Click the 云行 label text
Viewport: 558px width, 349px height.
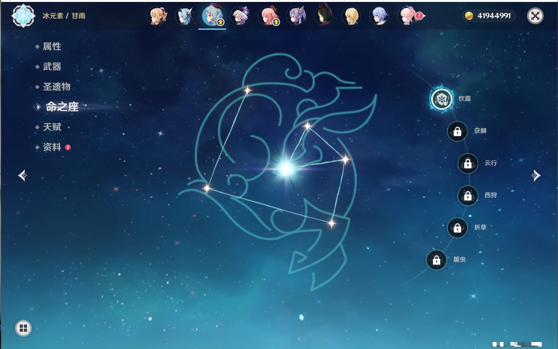click(491, 163)
